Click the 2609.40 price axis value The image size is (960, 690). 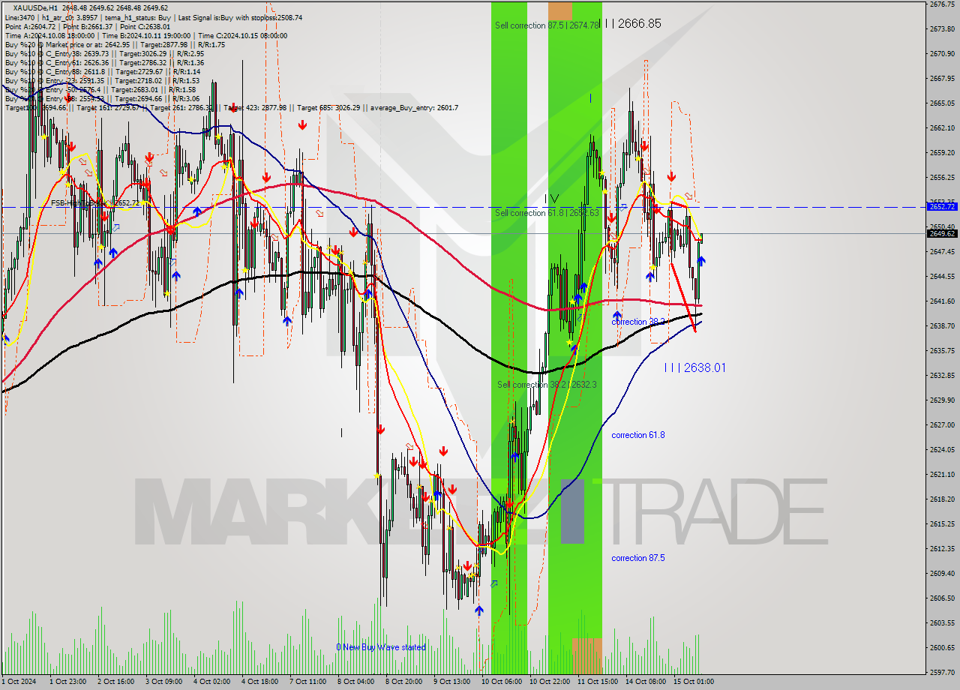tap(942, 573)
